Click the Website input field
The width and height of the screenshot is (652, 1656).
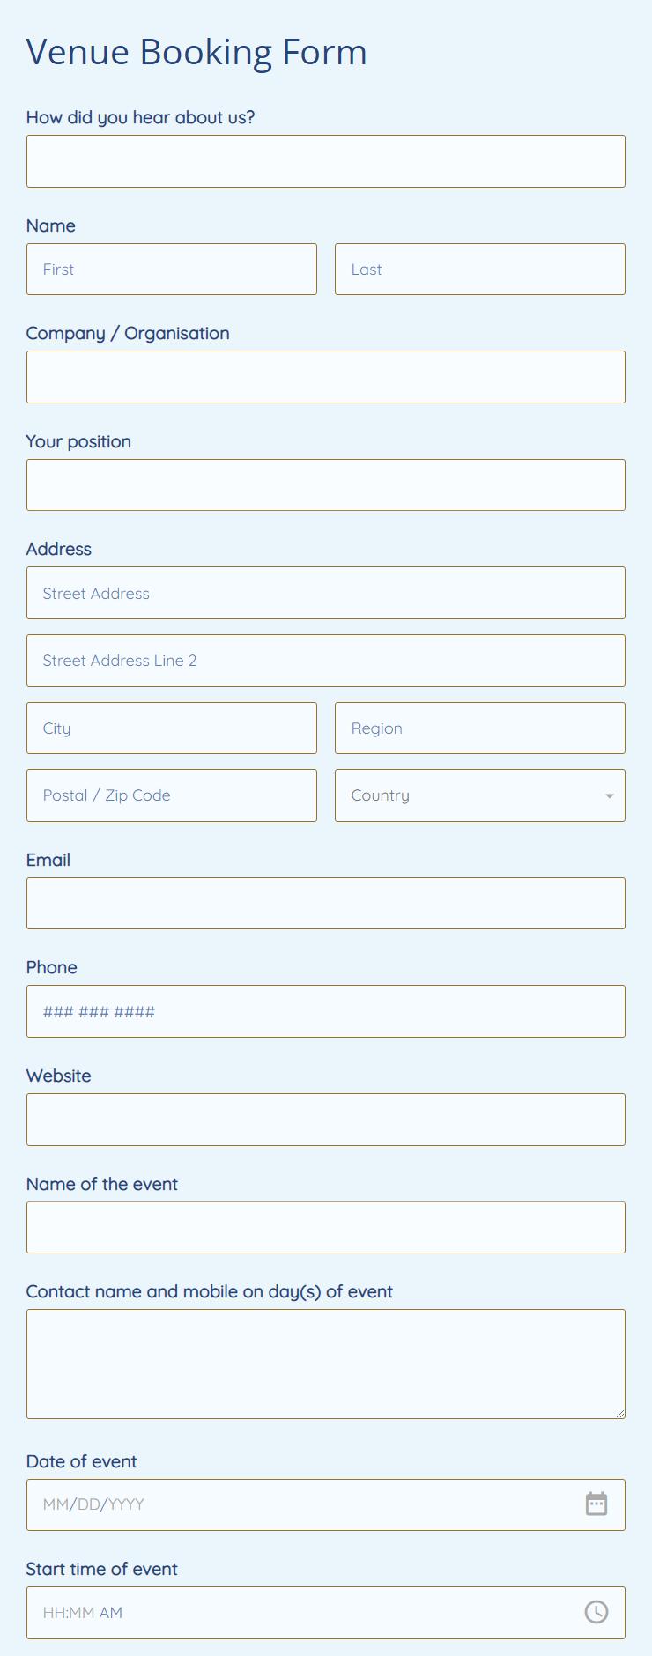tap(326, 1119)
